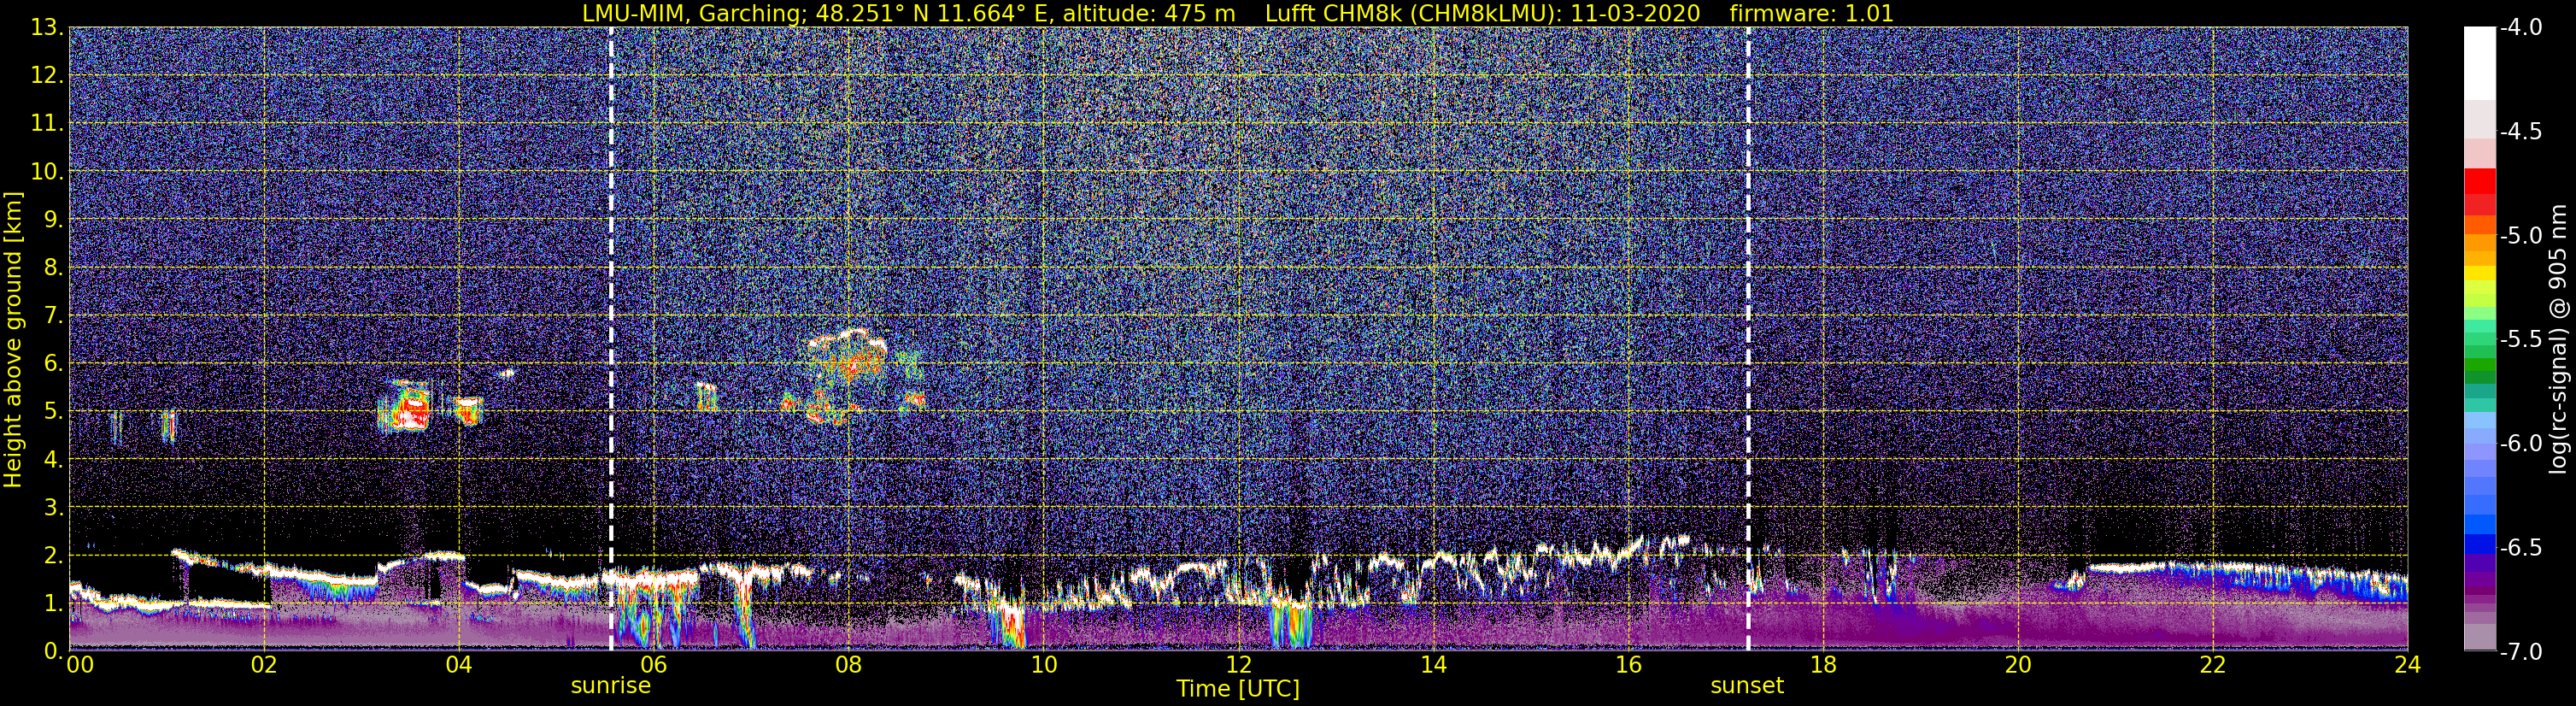This screenshot has height=706, width=2576.
Task: Click time axis tick '24'
Action: [x=2407, y=665]
